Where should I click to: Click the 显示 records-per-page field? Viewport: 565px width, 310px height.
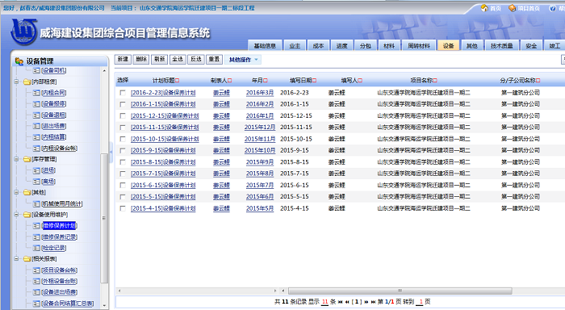point(324,302)
